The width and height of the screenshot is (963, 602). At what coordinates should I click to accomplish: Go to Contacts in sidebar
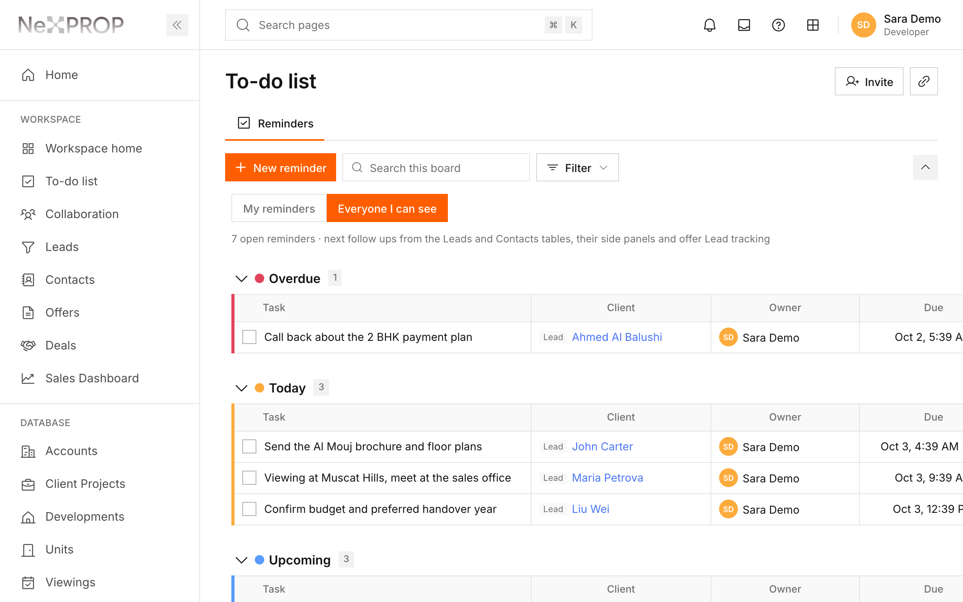[70, 280]
